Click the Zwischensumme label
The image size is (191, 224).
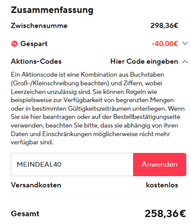[39, 26]
